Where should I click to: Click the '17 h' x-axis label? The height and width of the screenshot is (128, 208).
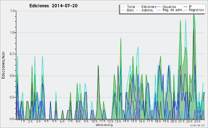coord(150,121)
